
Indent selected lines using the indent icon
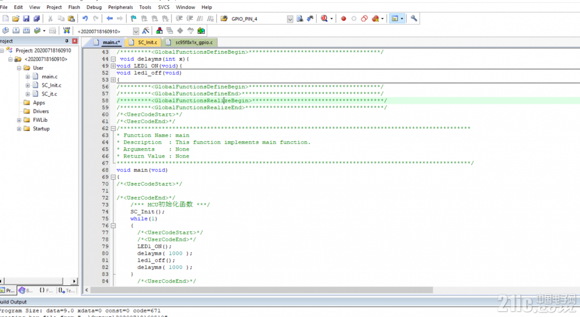tap(179, 18)
